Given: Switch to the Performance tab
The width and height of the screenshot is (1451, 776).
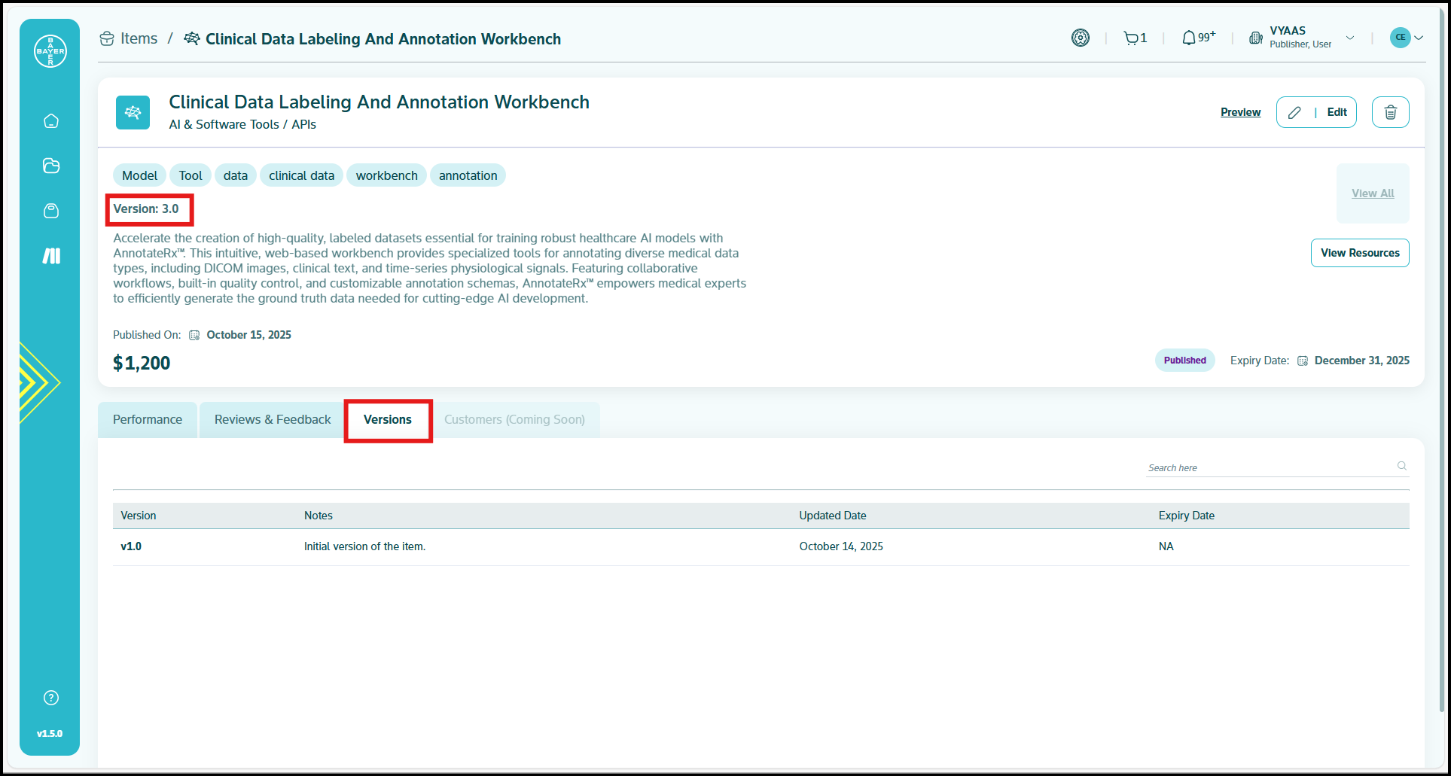Looking at the screenshot, I should coord(148,420).
